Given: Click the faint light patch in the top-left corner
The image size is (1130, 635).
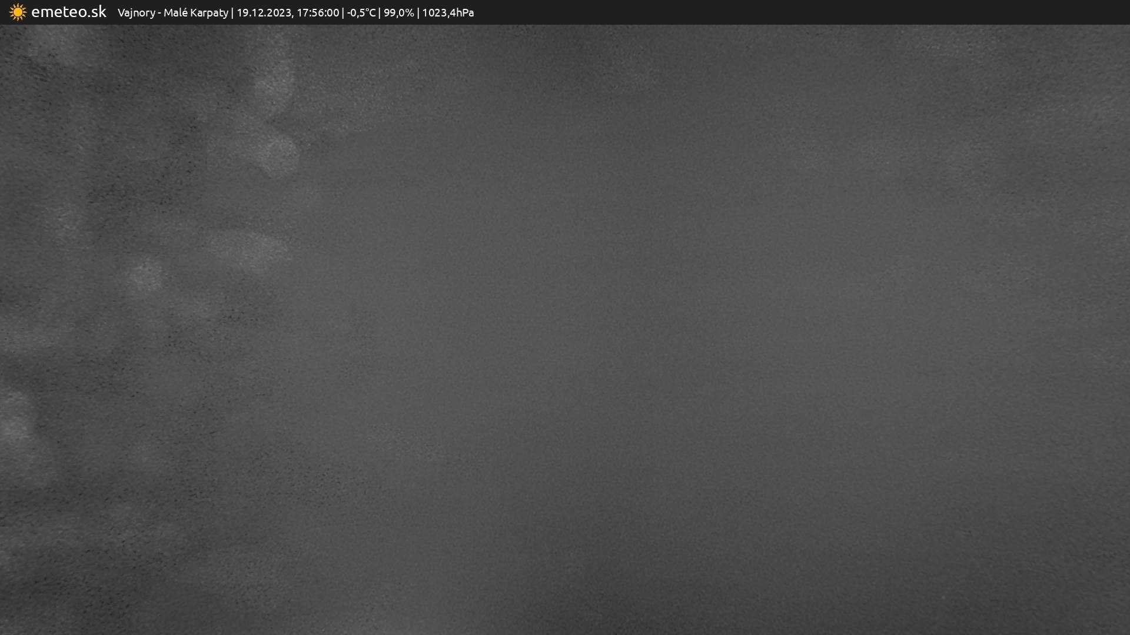Looking at the screenshot, I should [59, 46].
